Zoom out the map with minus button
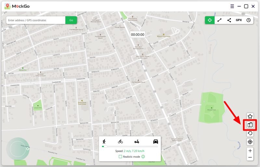This screenshot has height=167, width=260. 250,158
